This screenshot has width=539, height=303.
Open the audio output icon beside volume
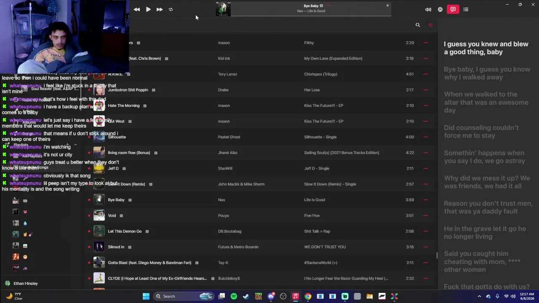tap(440, 9)
